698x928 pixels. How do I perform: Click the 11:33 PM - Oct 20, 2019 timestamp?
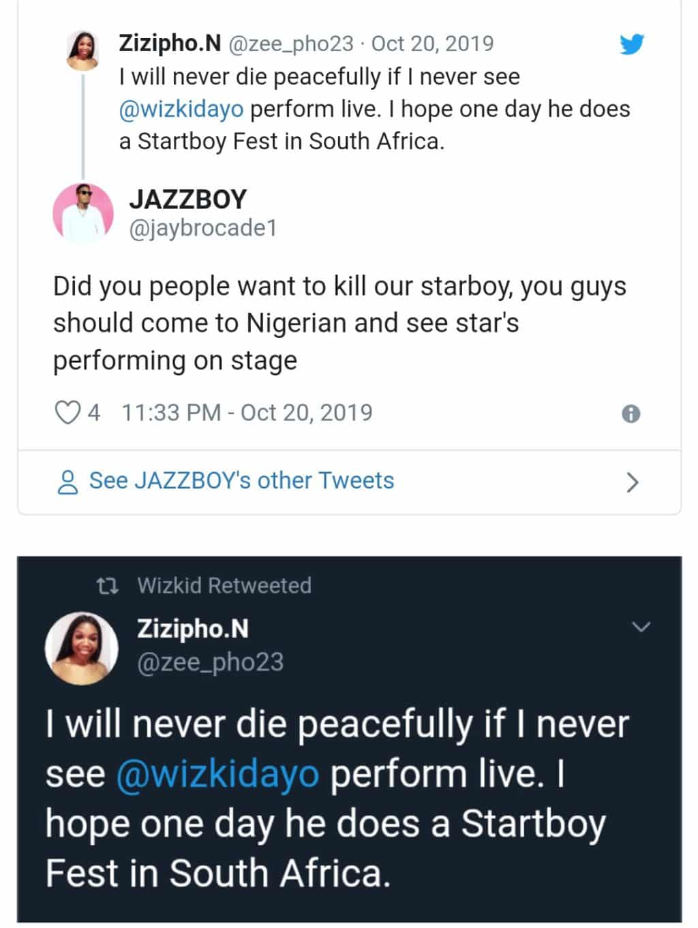click(x=247, y=413)
